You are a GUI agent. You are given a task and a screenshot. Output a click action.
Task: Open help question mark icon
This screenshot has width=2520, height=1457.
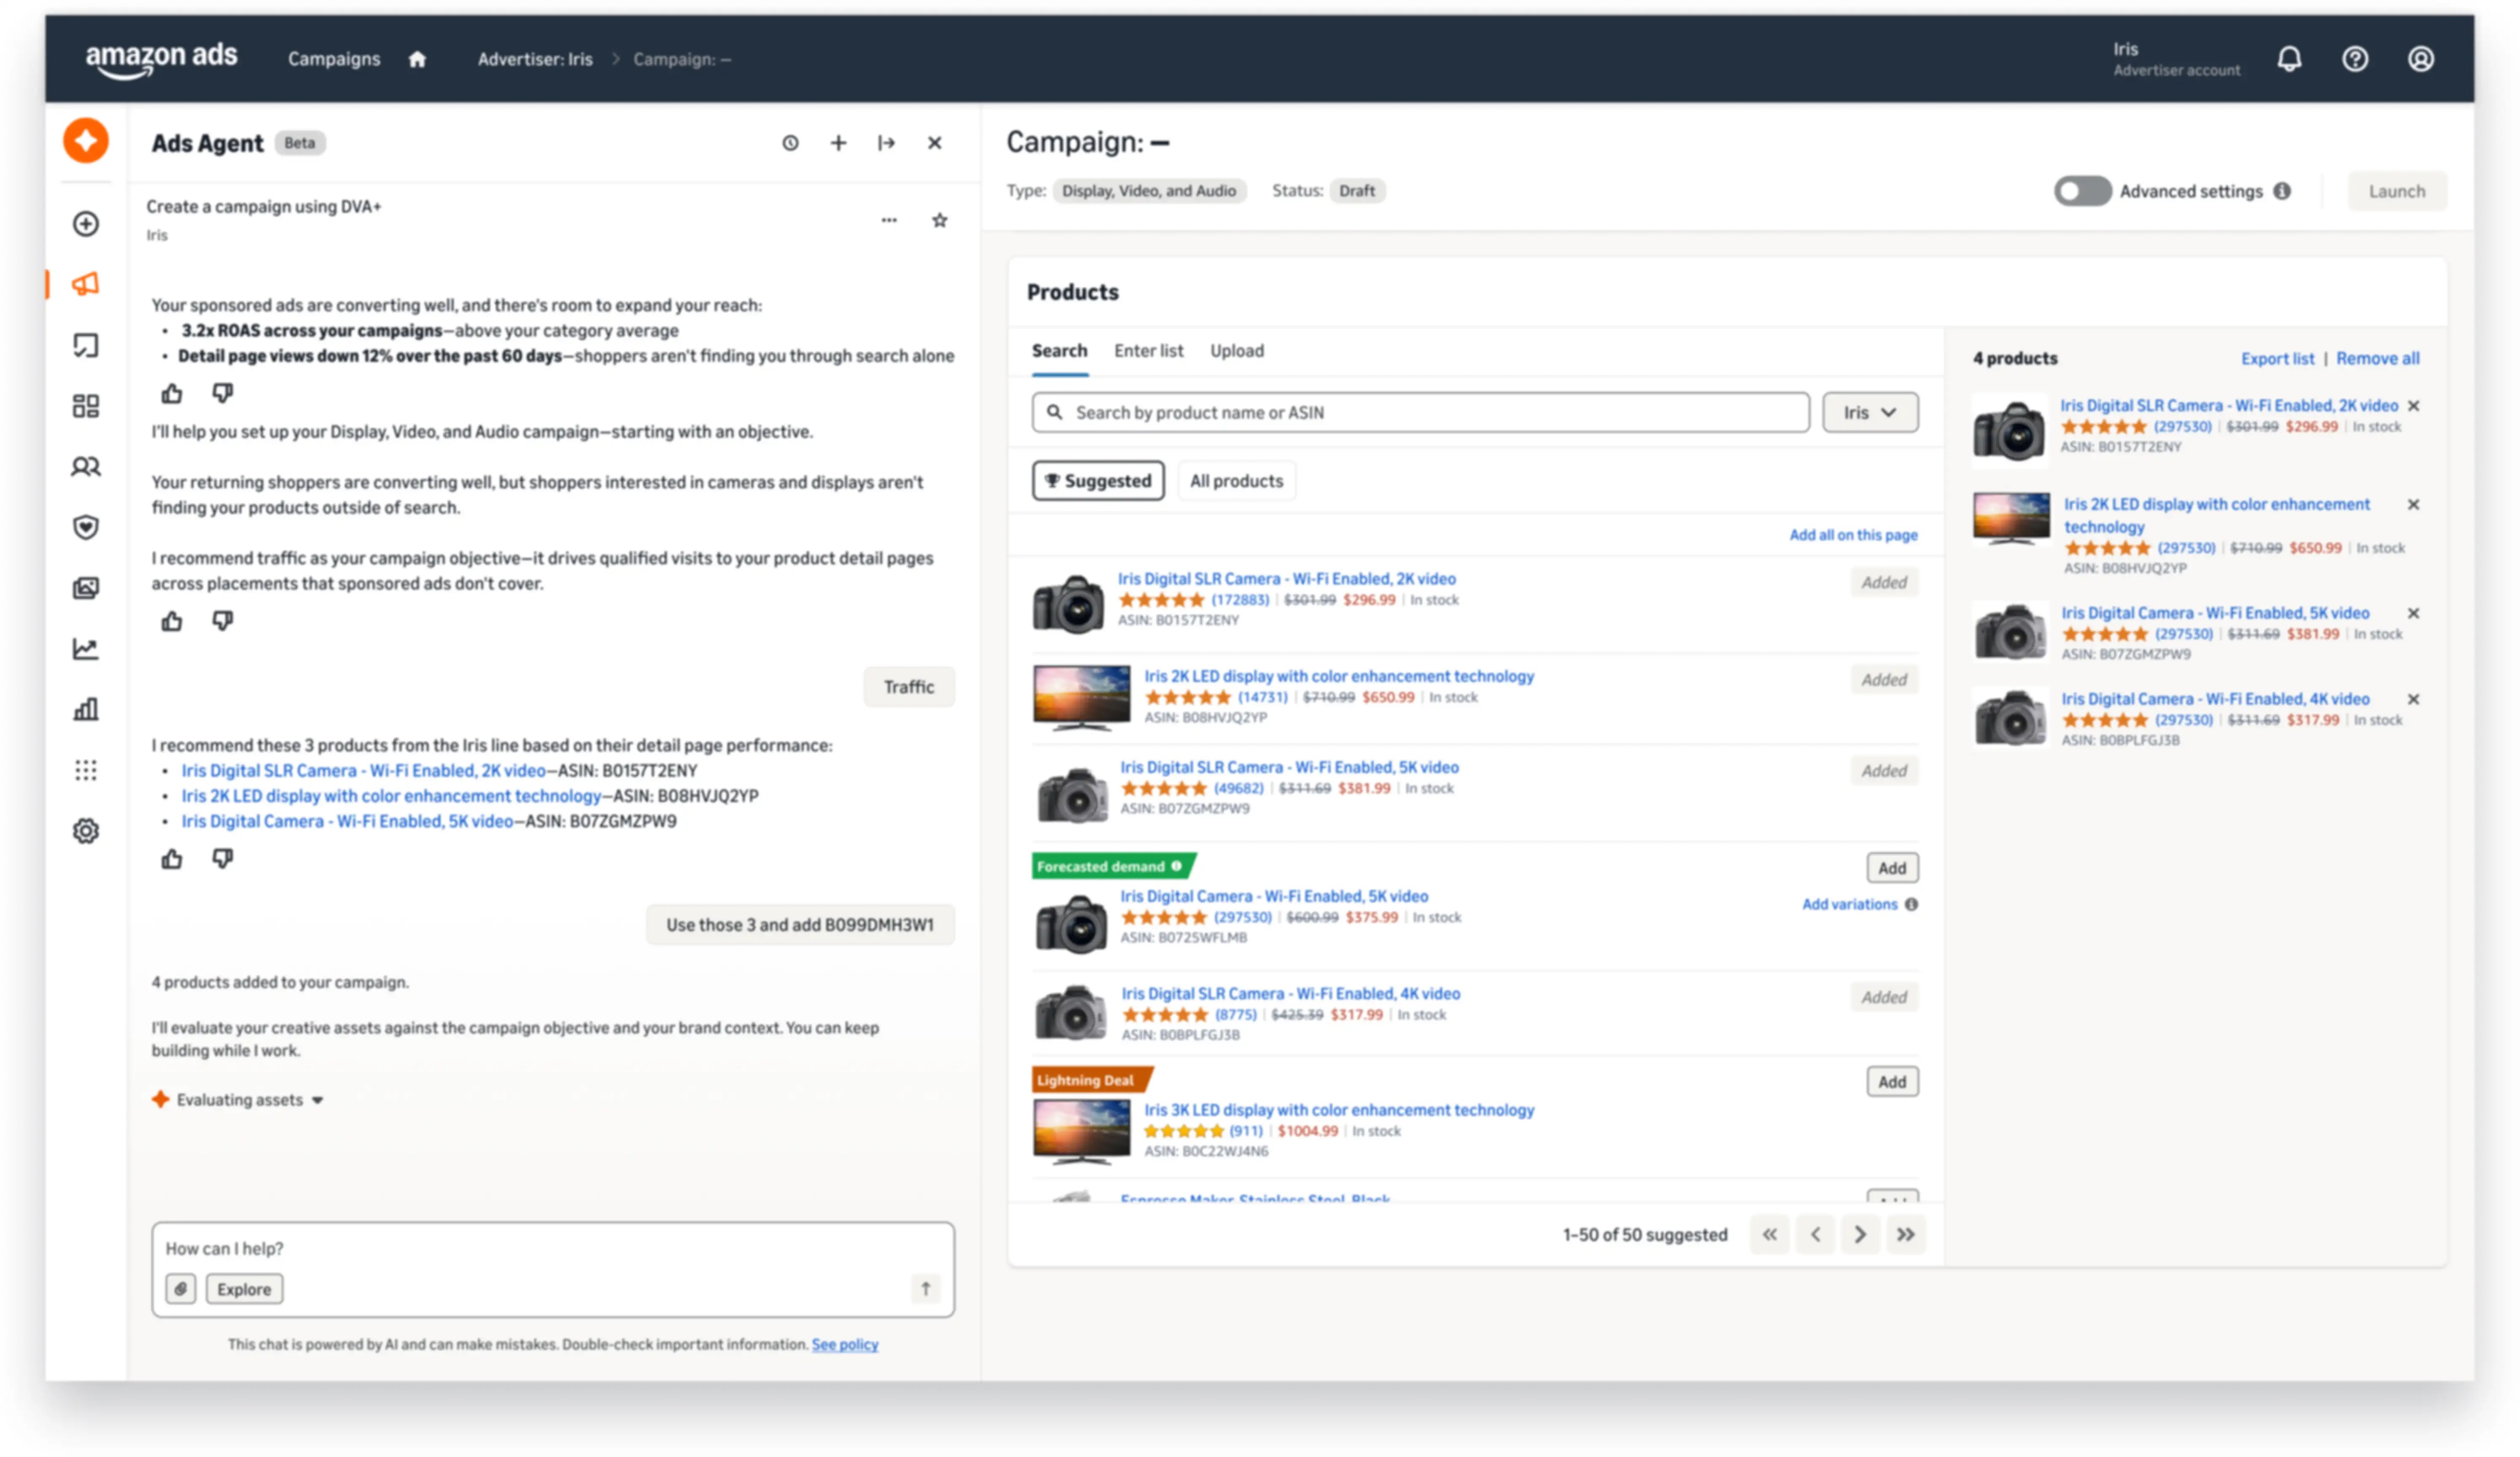pos(2355,59)
